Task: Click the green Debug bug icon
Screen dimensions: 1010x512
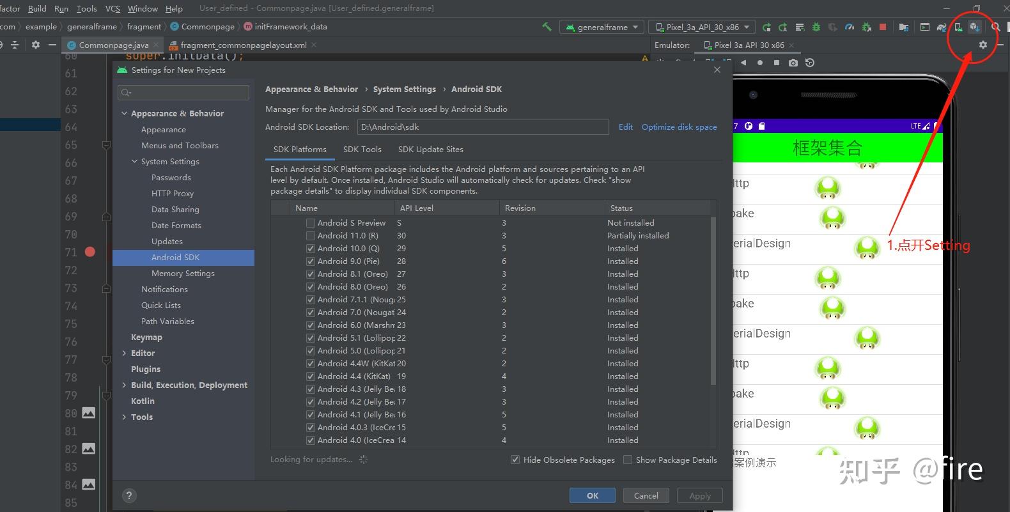Action: pos(816,27)
